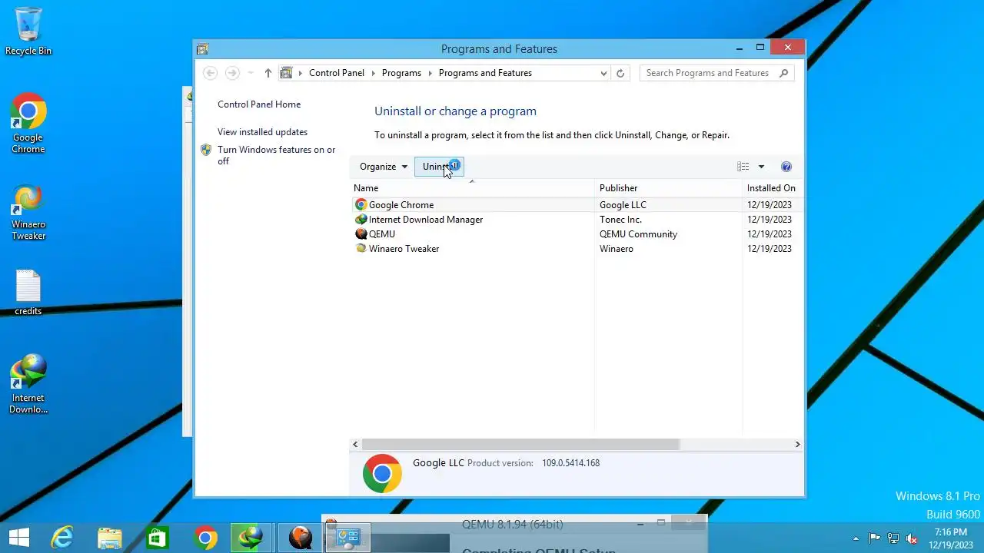Viewport: 984px width, 553px height.
Task: Open Help with the question mark icon
Action: 786,167
